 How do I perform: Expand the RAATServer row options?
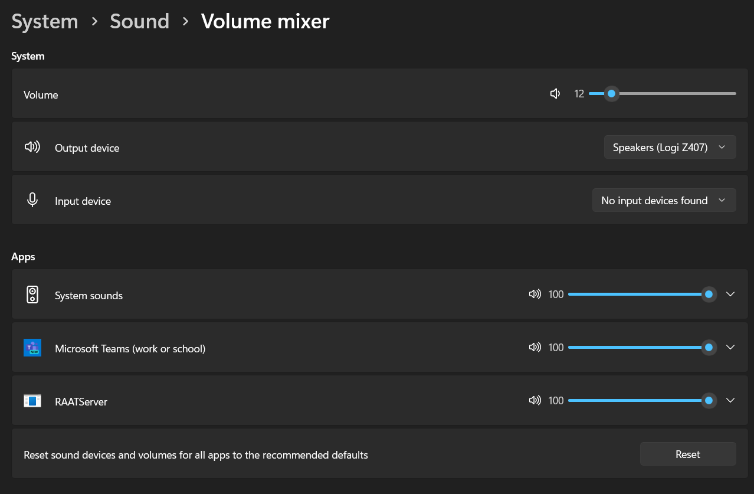(x=730, y=400)
